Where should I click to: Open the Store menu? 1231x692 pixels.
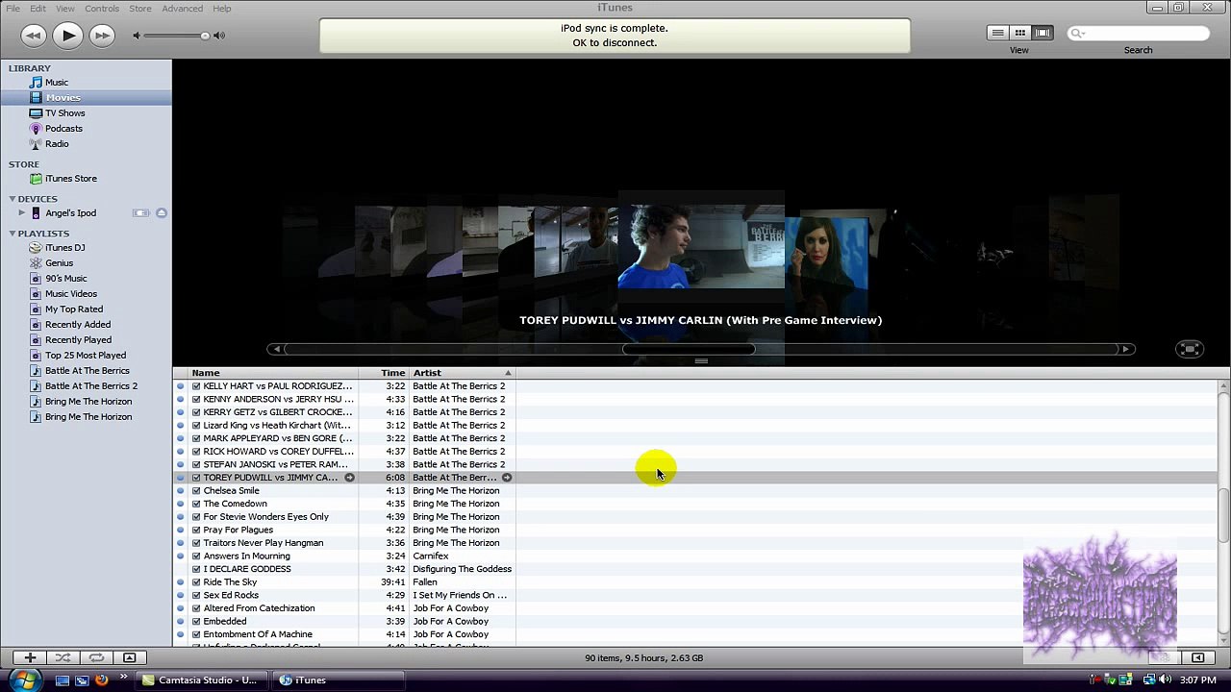pos(140,9)
